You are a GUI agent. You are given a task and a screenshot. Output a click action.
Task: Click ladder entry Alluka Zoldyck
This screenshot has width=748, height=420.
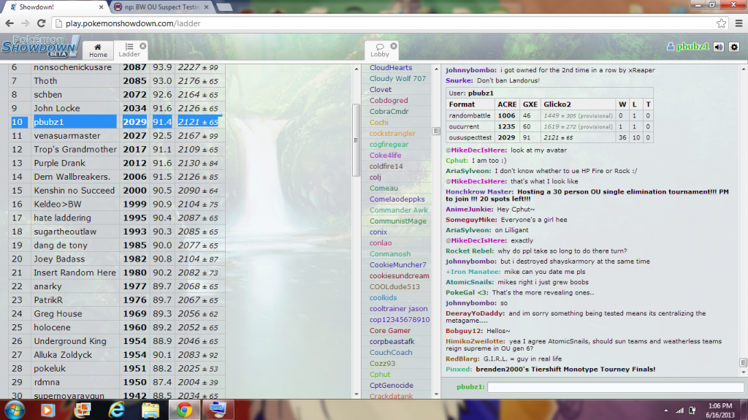[x=63, y=355]
